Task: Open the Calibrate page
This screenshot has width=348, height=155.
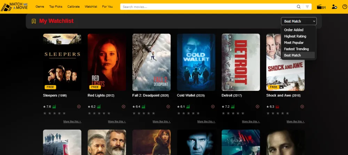Action: tap(73, 7)
